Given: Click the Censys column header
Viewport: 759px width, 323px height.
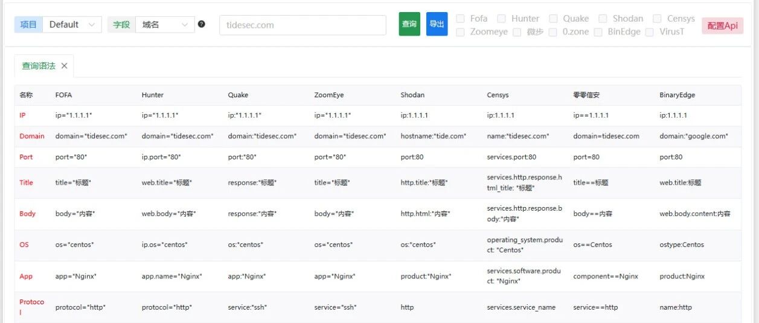Looking at the screenshot, I should point(498,95).
